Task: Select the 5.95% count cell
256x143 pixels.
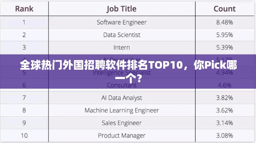Action: click(225, 35)
